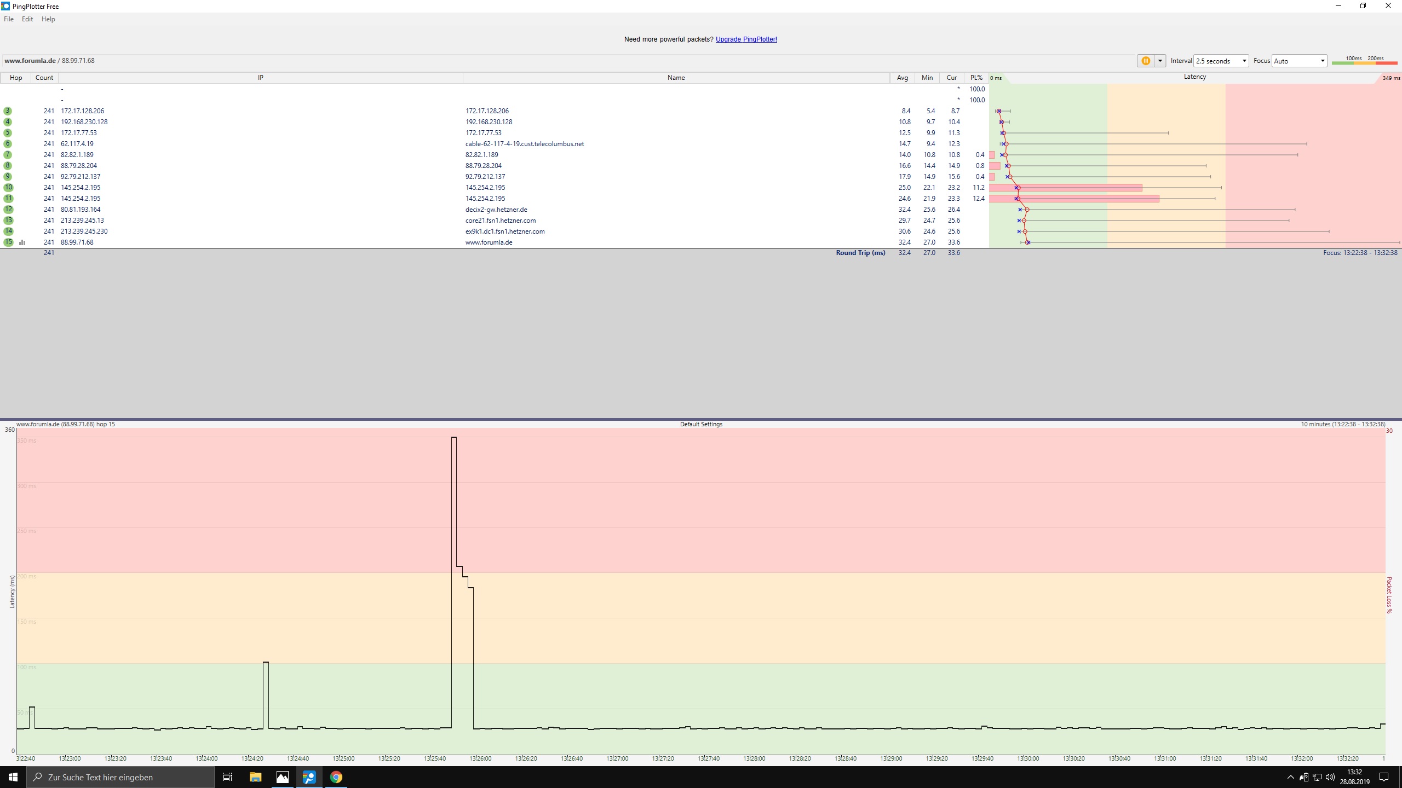Sort by the Hop column header

pos(16,78)
